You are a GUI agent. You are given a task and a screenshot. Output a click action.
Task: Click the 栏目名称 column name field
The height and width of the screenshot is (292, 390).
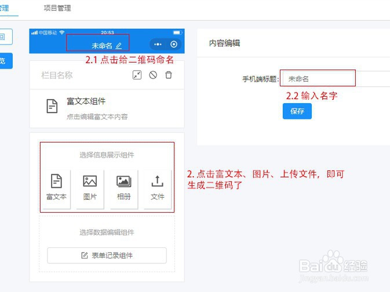click(x=57, y=75)
